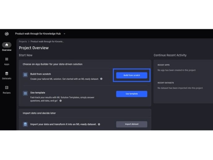Viewport: 213px width, 160px height.
Task: Open the Recipes list icon in sidebar
Action: click(x=7, y=88)
